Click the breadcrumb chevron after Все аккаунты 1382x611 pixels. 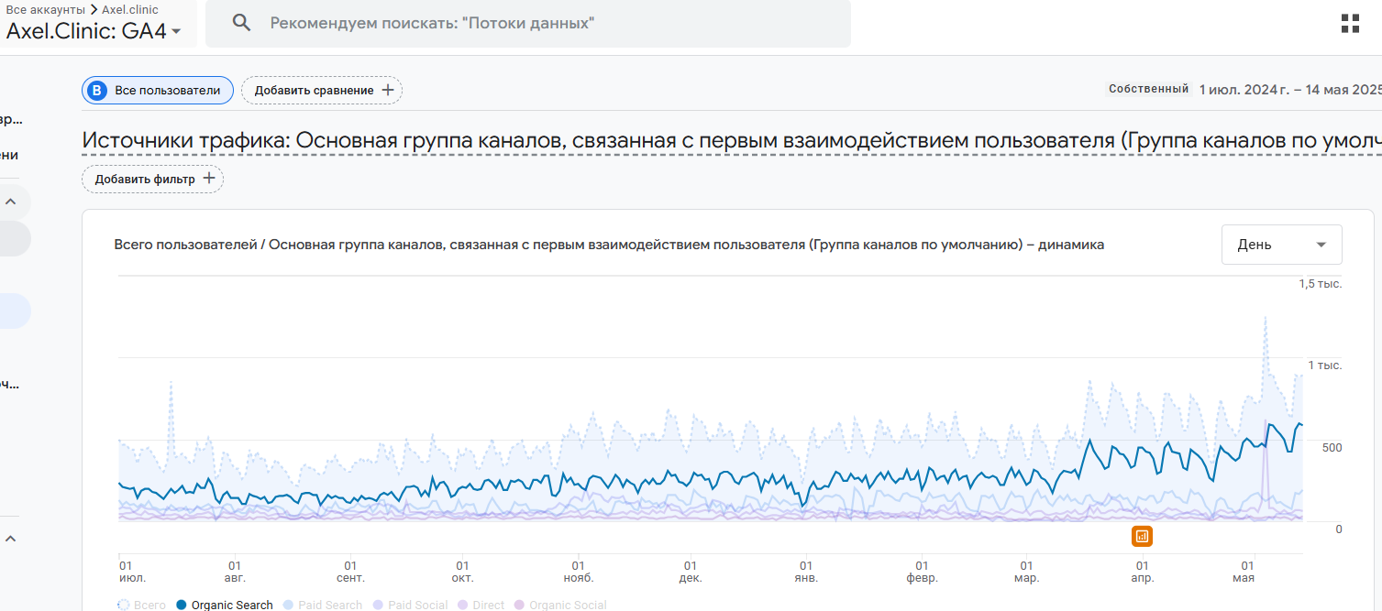click(94, 9)
